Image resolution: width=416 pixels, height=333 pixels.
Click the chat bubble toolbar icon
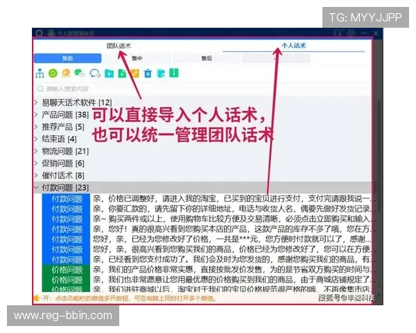coord(95,74)
